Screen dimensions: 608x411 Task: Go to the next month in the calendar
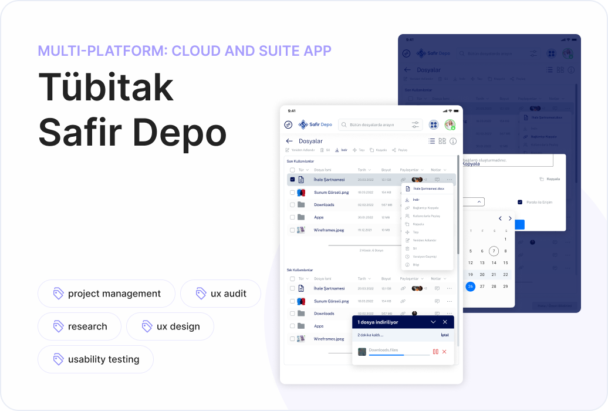click(x=511, y=218)
